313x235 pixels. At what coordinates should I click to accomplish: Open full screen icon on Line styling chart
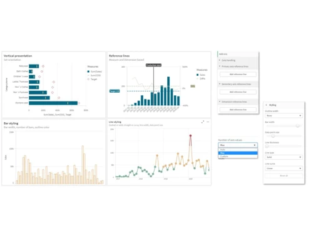(x=203, y=122)
